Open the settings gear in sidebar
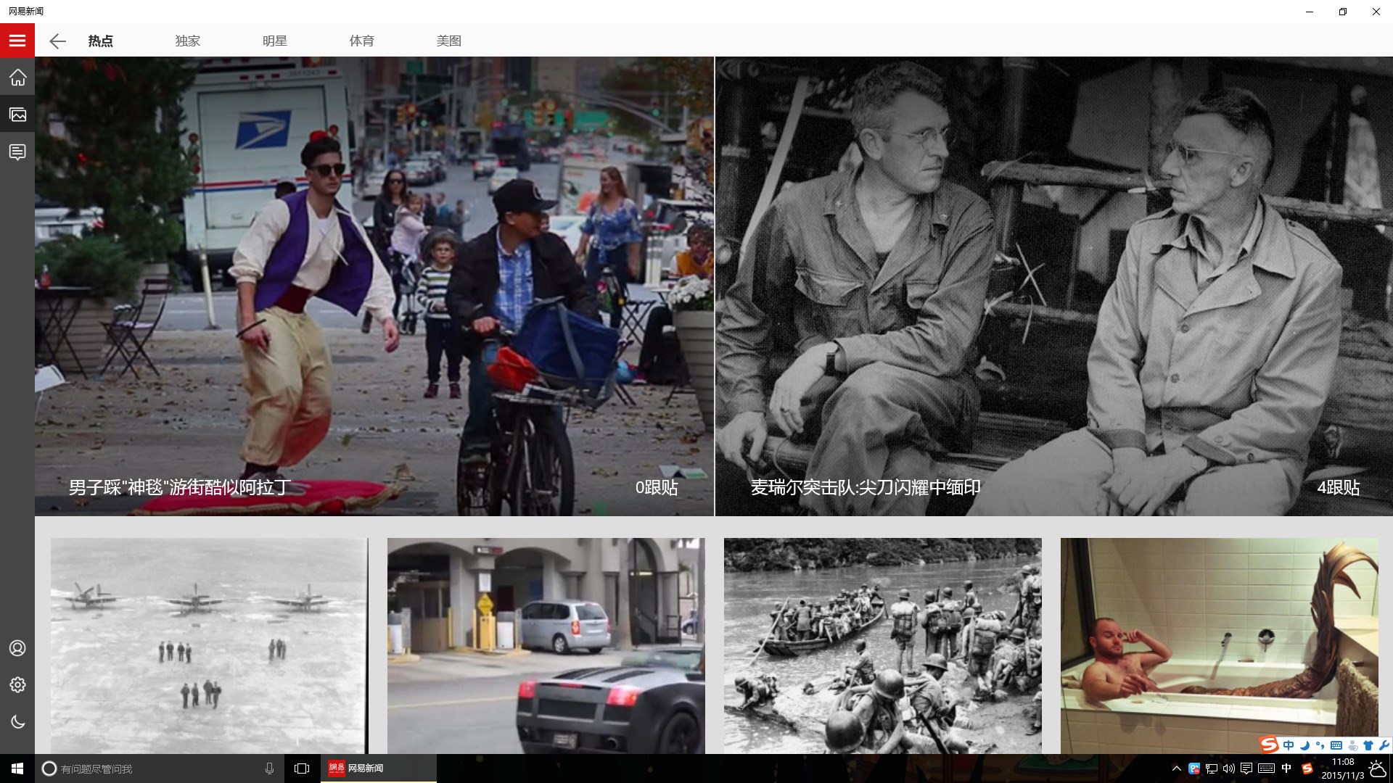The height and width of the screenshot is (783, 1393). coord(17,685)
